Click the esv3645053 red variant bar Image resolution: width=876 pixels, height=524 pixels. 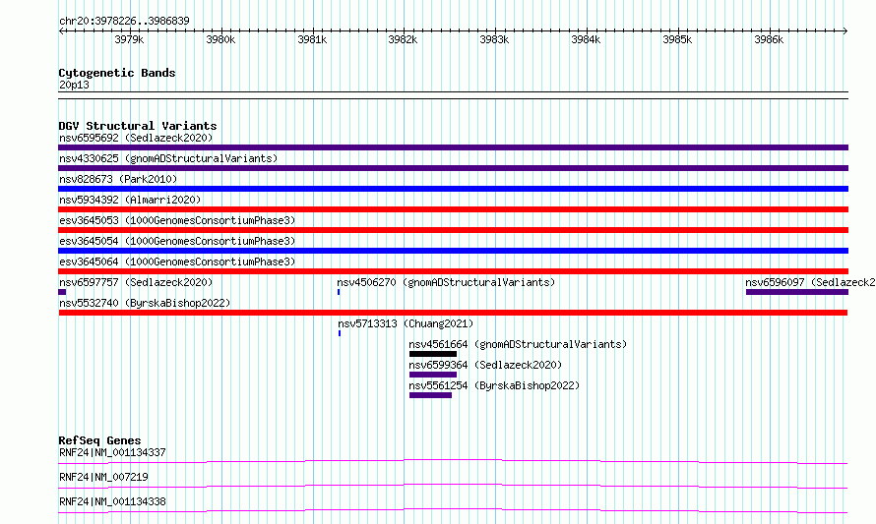[453, 230]
